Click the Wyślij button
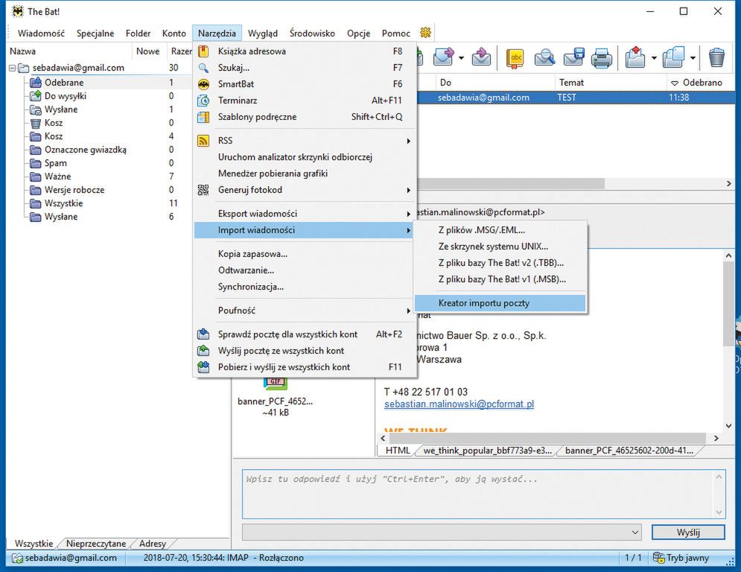 click(688, 533)
